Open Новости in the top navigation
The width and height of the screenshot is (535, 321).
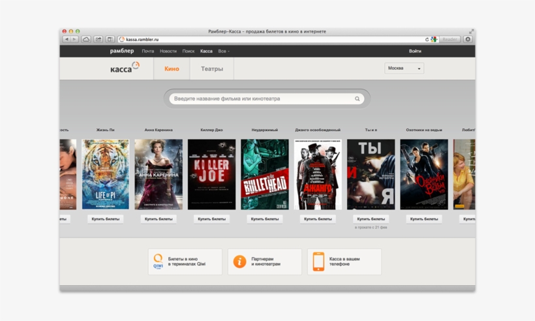pos(168,51)
